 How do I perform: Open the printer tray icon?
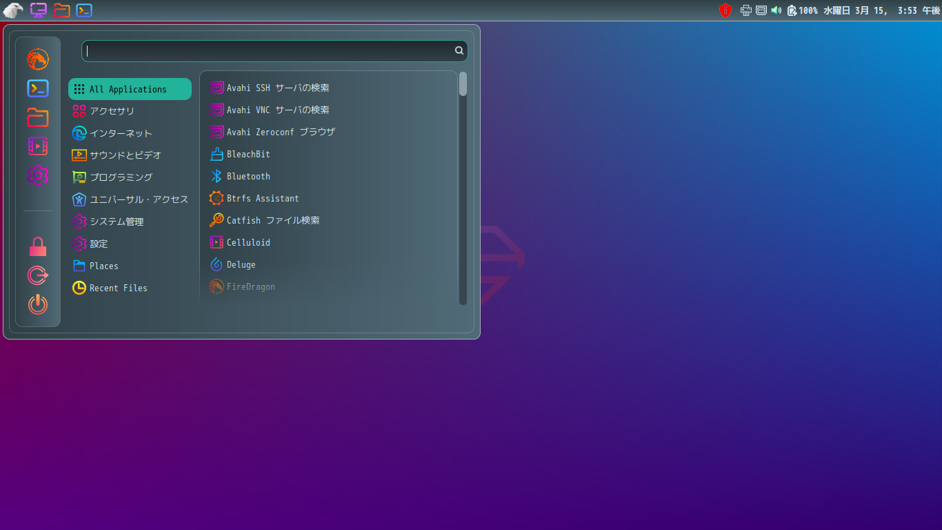tap(745, 10)
